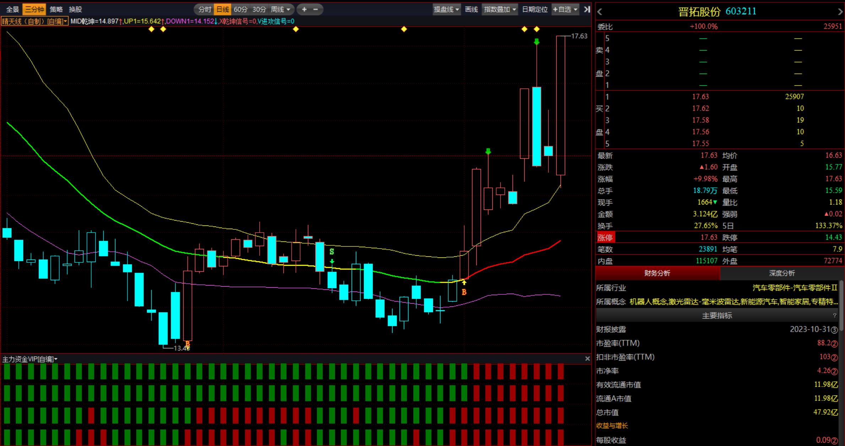Open the 周线 period dropdown
This screenshot has width=845, height=446.
281,10
